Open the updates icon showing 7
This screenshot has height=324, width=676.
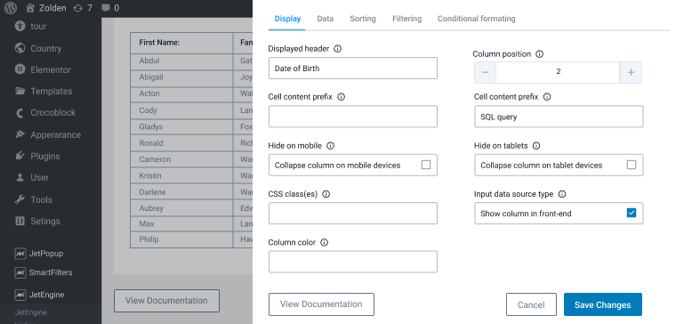(x=77, y=8)
